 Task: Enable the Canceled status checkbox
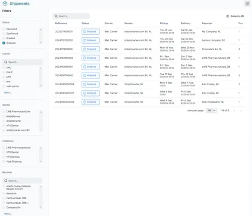(4, 29)
